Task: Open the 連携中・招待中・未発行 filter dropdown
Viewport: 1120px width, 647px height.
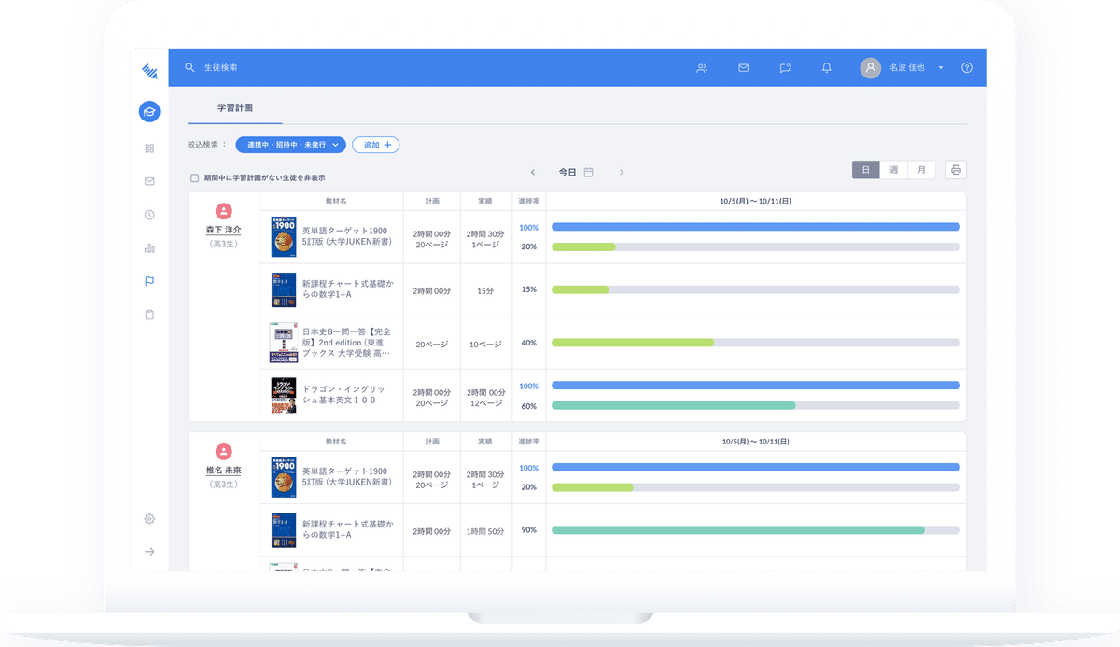Action: click(290, 145)
